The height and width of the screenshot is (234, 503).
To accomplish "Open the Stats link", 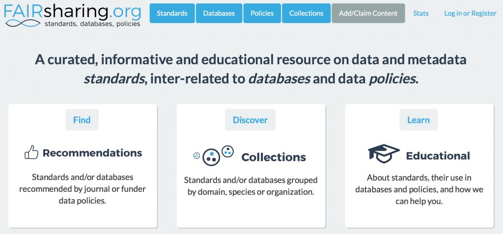I will click(420, 13).
